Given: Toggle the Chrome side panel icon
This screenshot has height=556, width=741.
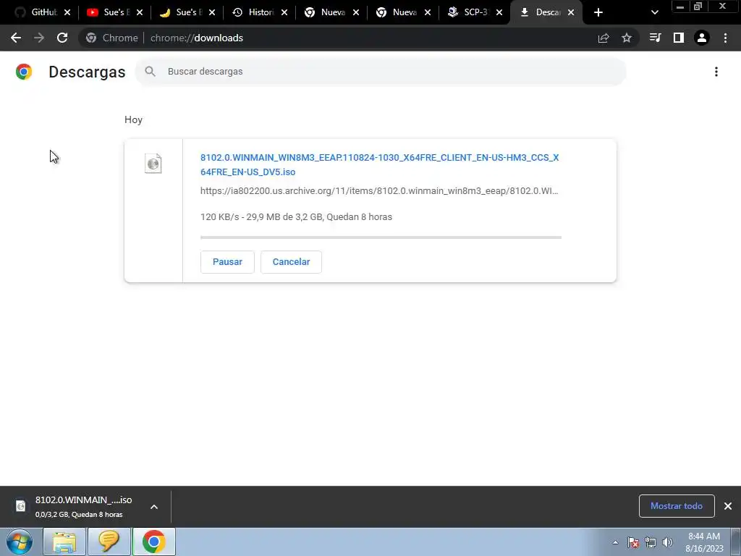Looking at the screenshot, I should (679, 38).
